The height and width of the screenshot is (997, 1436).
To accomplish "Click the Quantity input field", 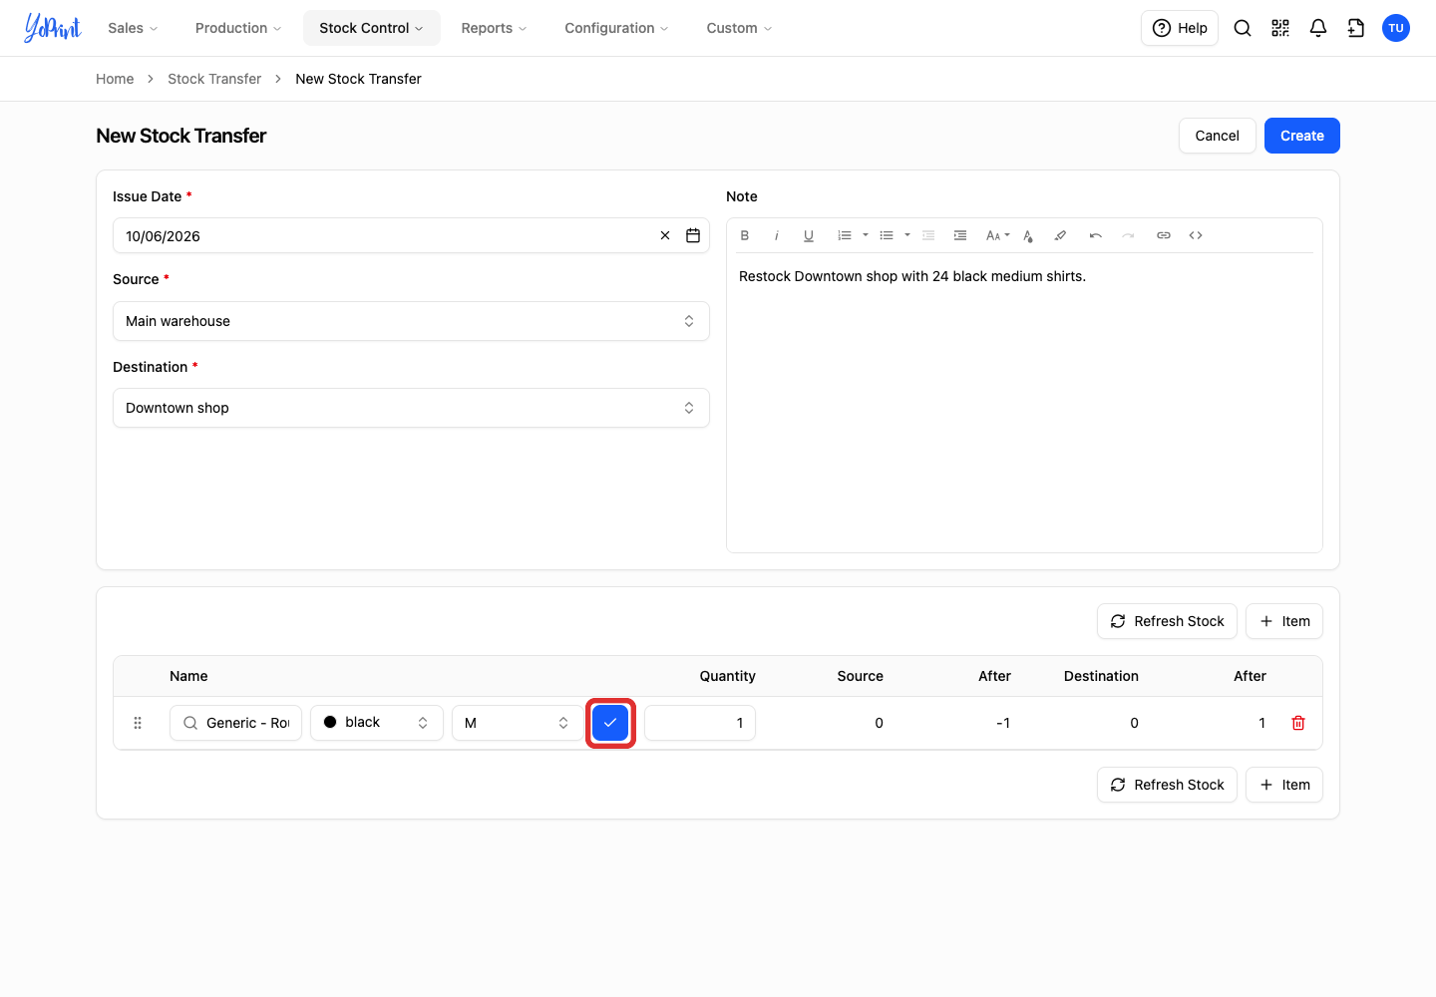I will point(700,723).
